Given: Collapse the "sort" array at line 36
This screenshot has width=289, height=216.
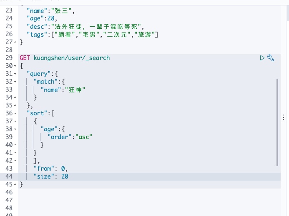Looking at the screenshot, I should (15, 113).
